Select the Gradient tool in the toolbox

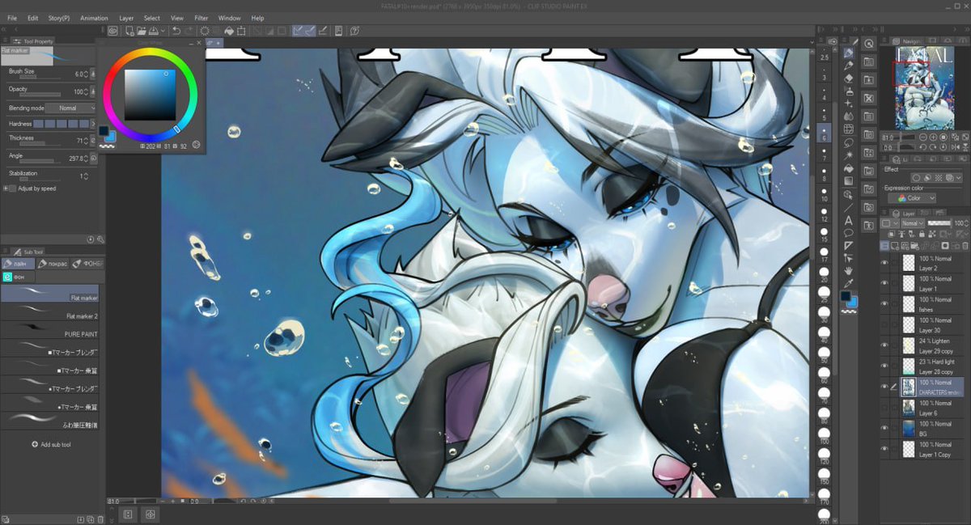coord(849,181)
